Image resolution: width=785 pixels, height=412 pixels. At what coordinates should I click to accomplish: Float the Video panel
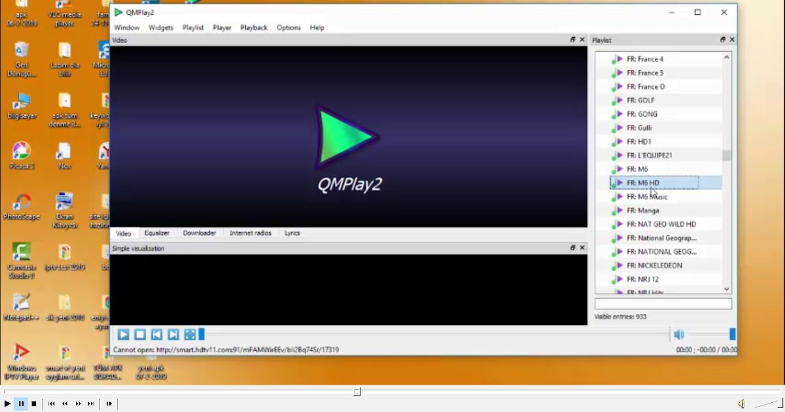coord(573,40)
